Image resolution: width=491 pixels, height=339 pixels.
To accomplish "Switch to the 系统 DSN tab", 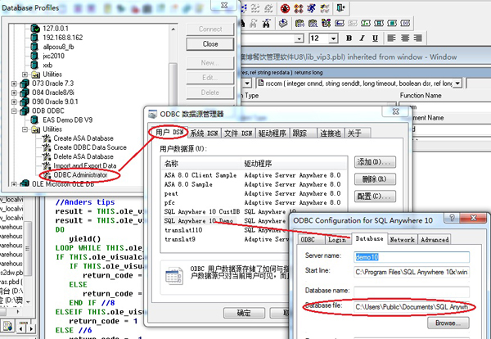I will click(x=204, y=133).
